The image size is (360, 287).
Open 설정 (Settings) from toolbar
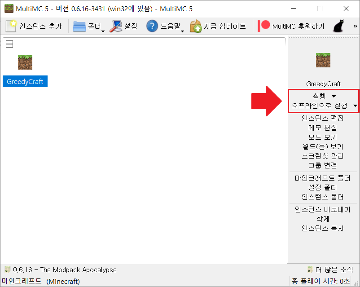(x=123, y=26)
